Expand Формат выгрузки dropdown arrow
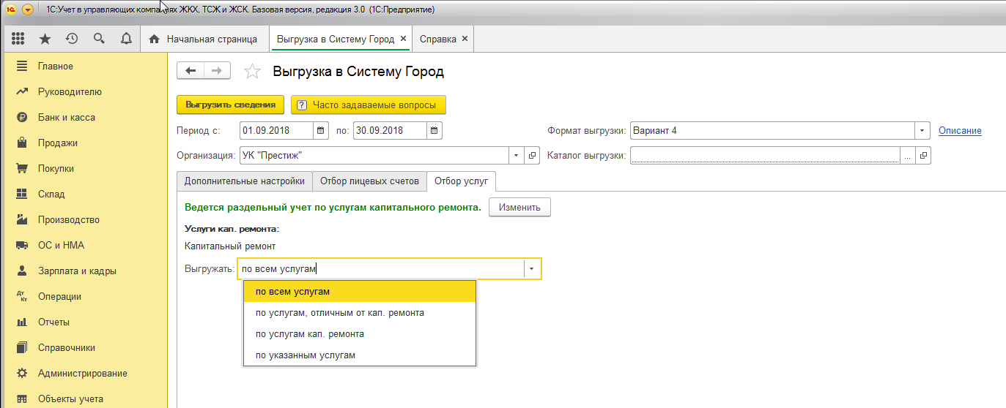The height and width of the screenshot is (408, 1006). point(922,131)
